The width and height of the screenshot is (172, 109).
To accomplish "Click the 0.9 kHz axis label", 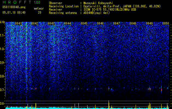I will (2, 63).
